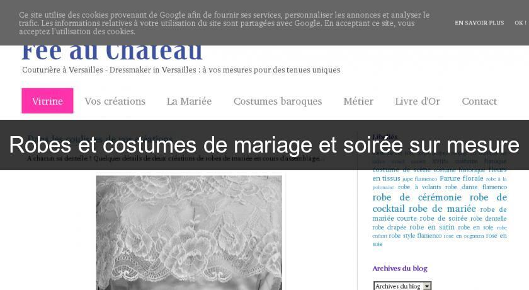Click 'en tissus' tag
Viewport: 529px width, 290px height.
tap(386, 178)
